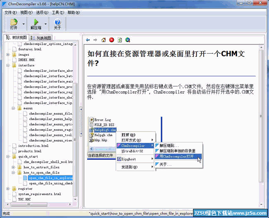Click the tree panel horizontal scrollbar thumb
This screenshot has width=269, height=218.
pos(29,204)
